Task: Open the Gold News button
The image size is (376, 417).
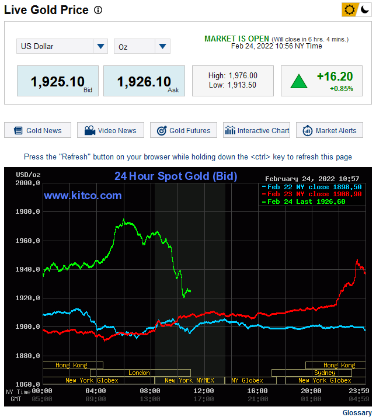Action: tap(37, 130)
